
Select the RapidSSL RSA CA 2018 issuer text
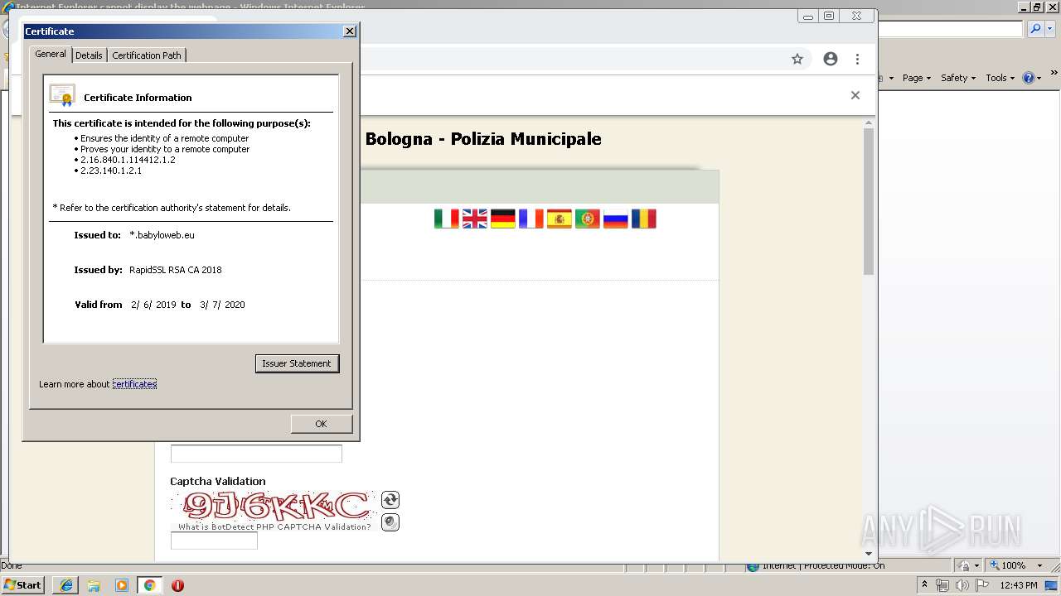[x=176, y=270]
